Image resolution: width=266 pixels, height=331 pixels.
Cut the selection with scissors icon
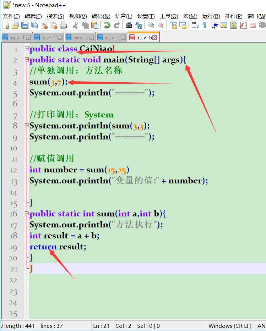pyautogui.click(x=75, y=25)
